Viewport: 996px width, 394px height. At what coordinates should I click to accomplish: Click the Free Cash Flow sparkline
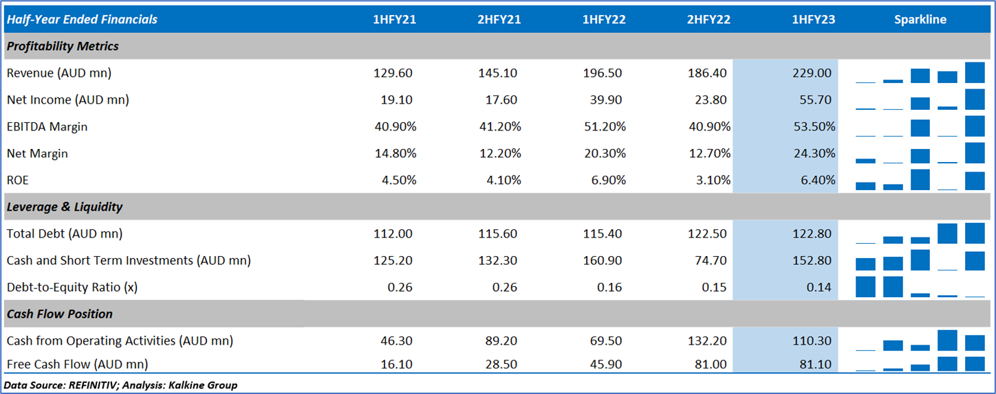pyautogui.click(x=920, y=364)
